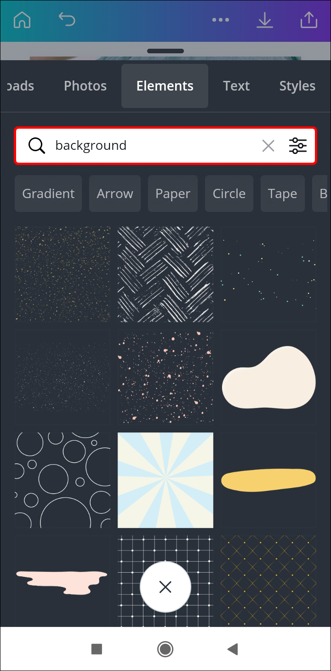Image resolution: width=331 pixels, height=671 pixels.
Task: Download the design with arrow icon
Action: [x=265, y=20]
